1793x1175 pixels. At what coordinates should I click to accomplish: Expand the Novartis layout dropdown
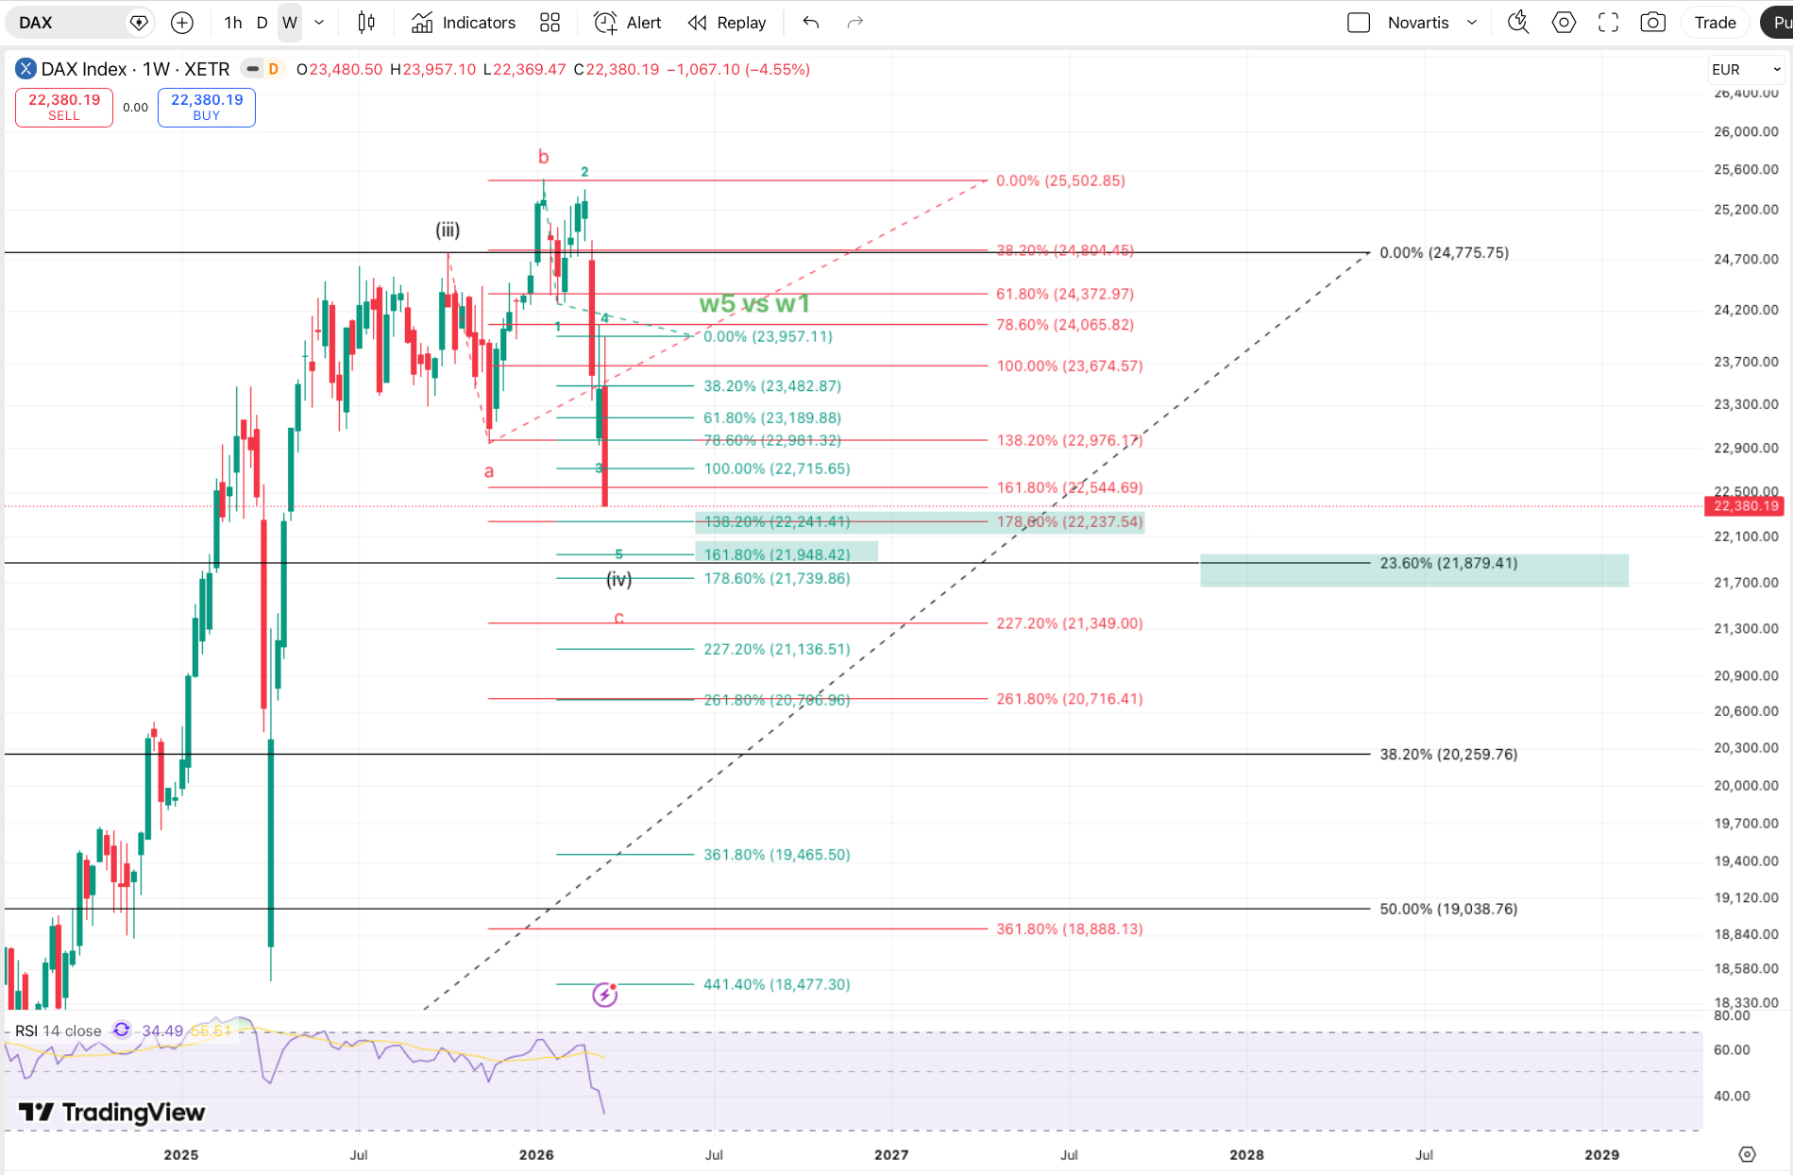point(1471,23)
